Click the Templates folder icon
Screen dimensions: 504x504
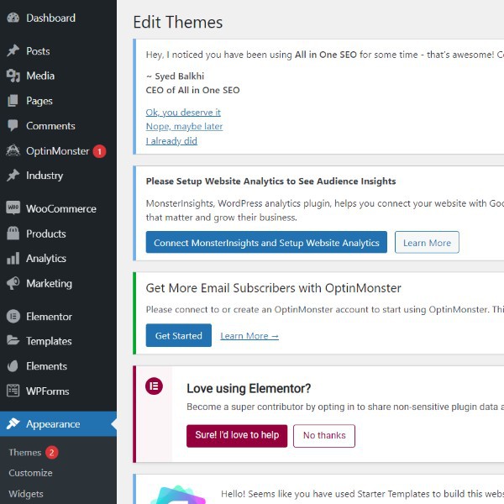point(13,340)
